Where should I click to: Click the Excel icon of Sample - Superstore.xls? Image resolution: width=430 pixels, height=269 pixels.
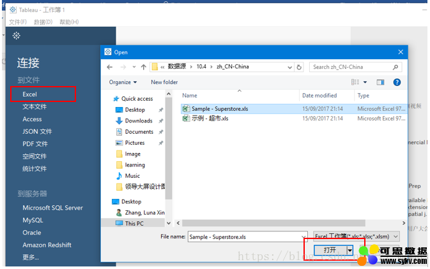[186, 108]
